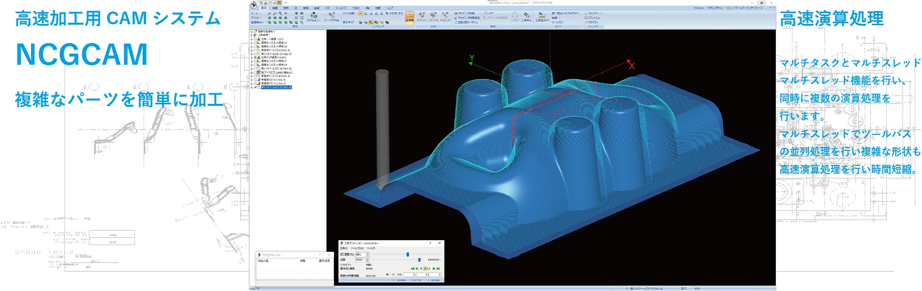Click the リフレッシュ refresh icon

[592, 18]
